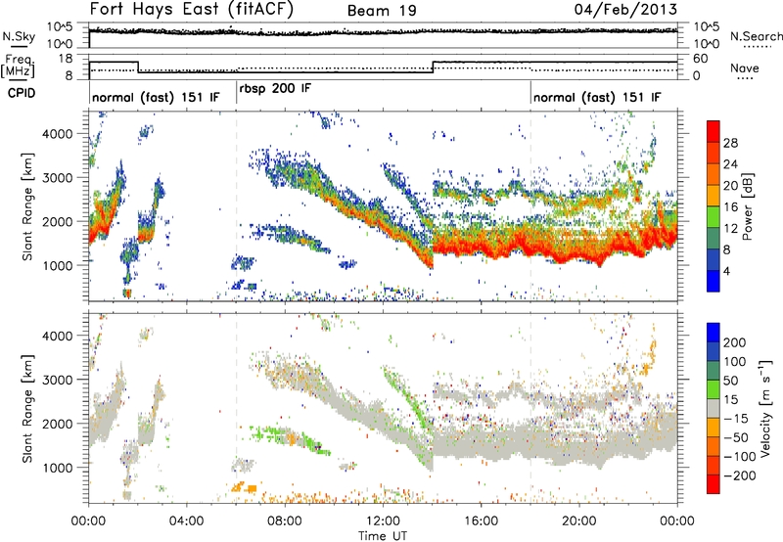This screenshot has height=542, width=783.
Task: Click the '1000' range tick of the velocity panel
Action: click(x=57, y=468)
